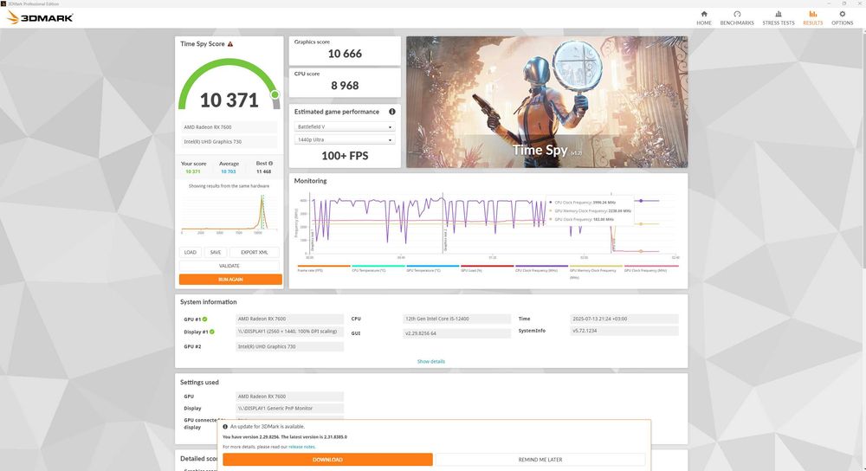The height and width of the screenshot is (471, 866).
Task: Open Options gear icon
Action: coord(843,14)
